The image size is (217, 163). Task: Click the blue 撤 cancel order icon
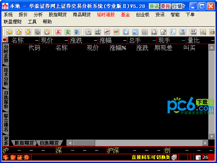pos(77,32)
